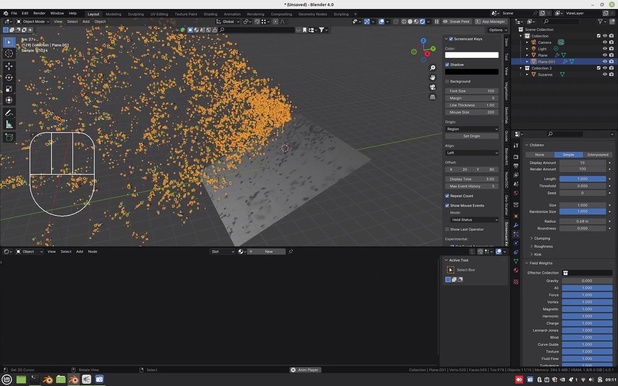Activate the Move tool
Viewport: 618px width, 386px height.
[9, 66]
